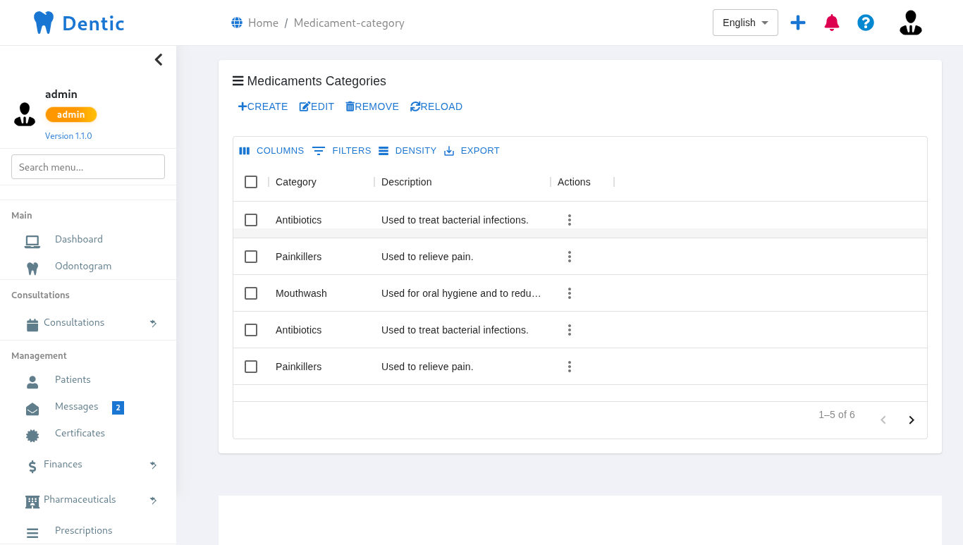Click the blue plus icon in header

click(x=798, y=23)
